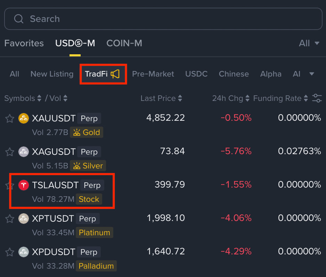Click the XPDUSDT palladium coin icon
The width and height of the screenshot is (326, 277).
23,252
